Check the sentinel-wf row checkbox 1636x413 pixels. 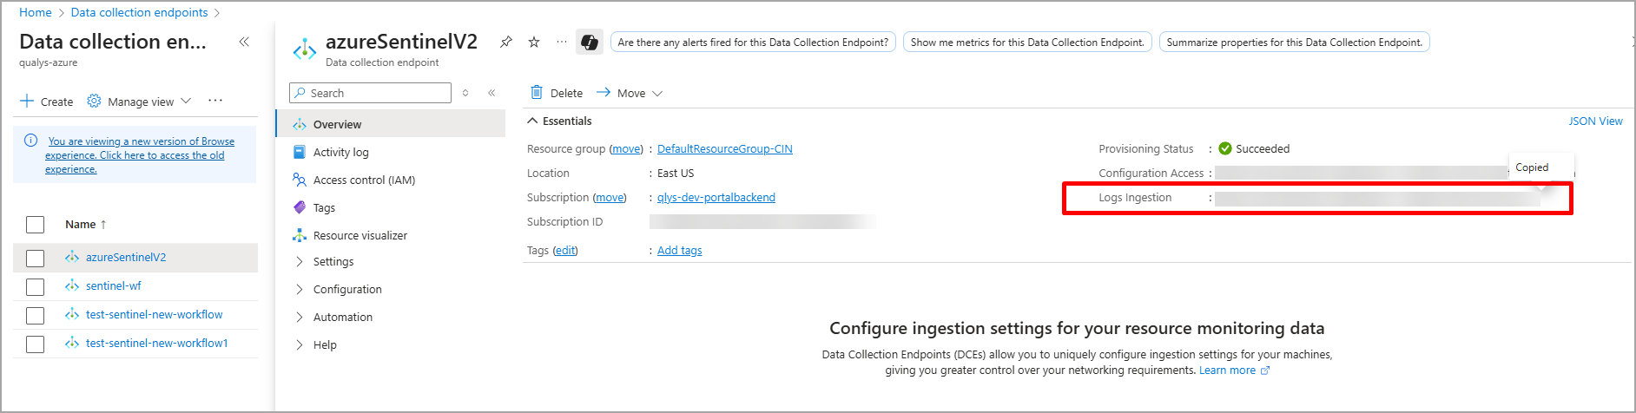click(35, 286)
